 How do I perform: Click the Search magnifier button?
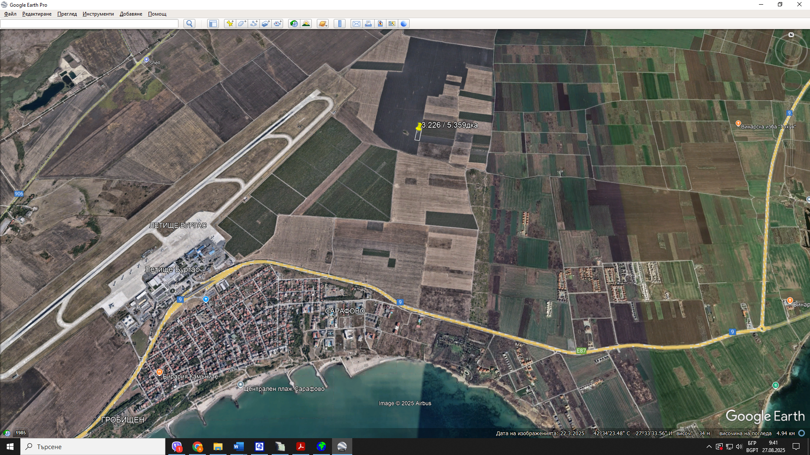click(x=189, y=24)
